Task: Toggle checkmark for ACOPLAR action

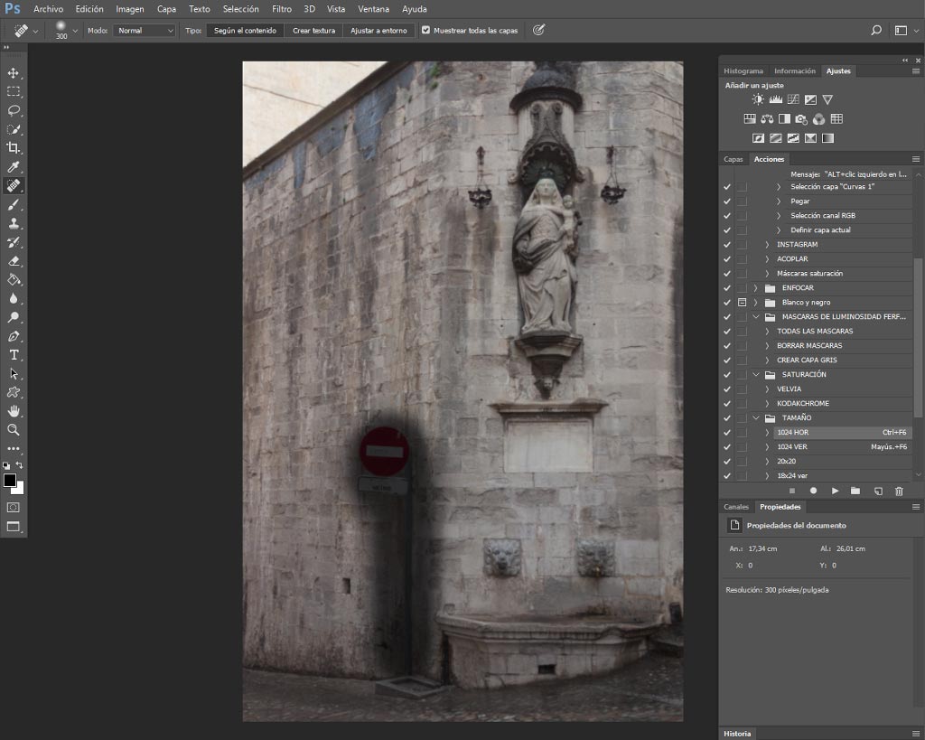Action: (x=727, y=259)
